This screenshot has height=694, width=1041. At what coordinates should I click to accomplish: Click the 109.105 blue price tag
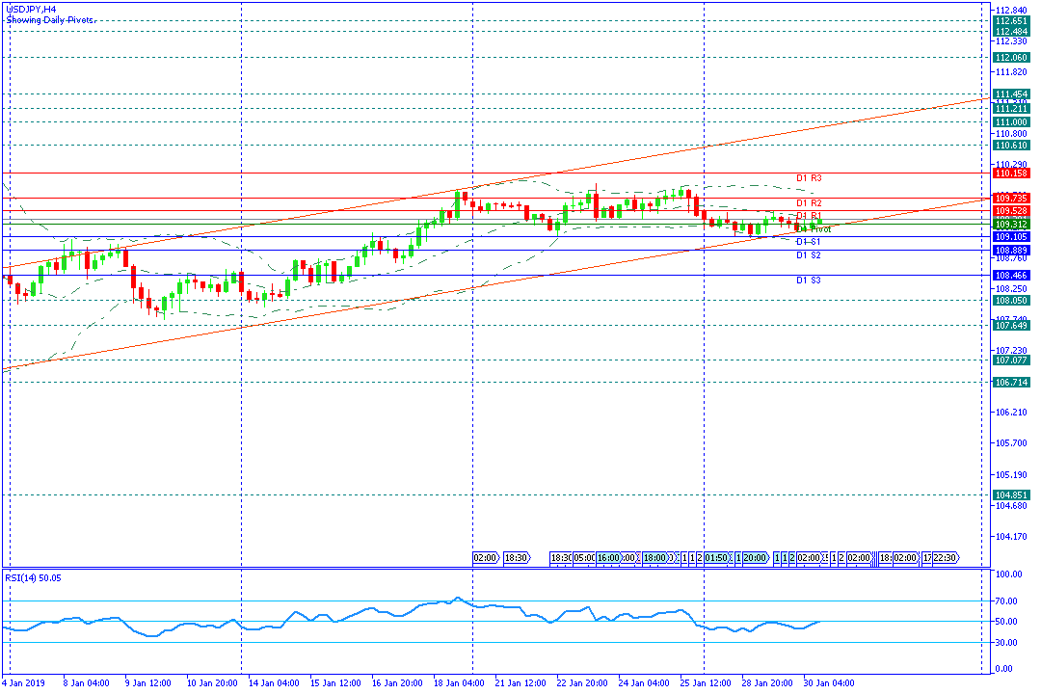tap(1011, 237)
